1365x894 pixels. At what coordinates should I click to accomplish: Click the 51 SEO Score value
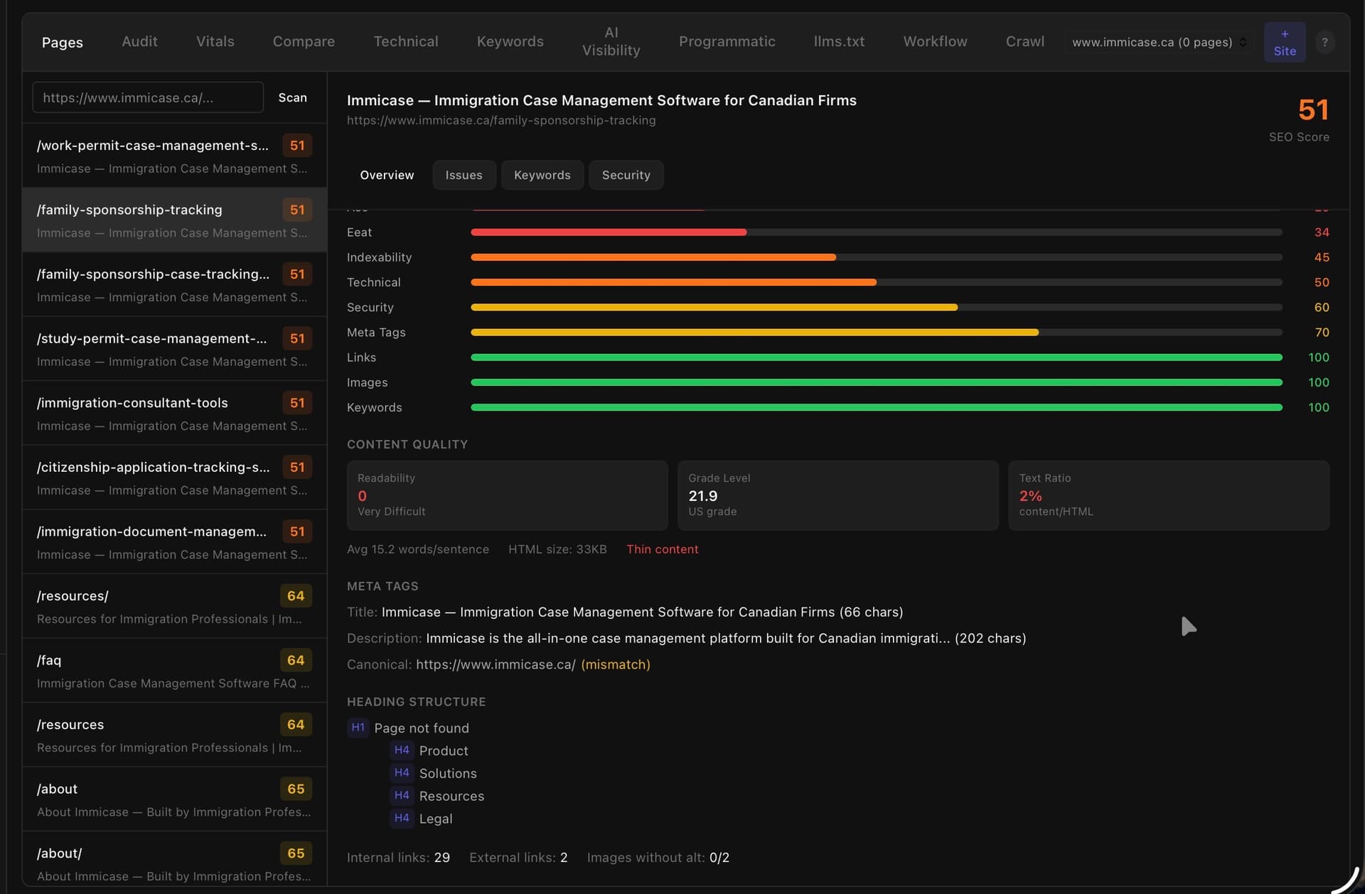[x=1312, y=110]
